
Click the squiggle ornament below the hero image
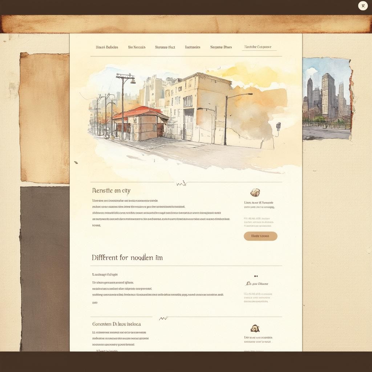[x=181, y=184]
